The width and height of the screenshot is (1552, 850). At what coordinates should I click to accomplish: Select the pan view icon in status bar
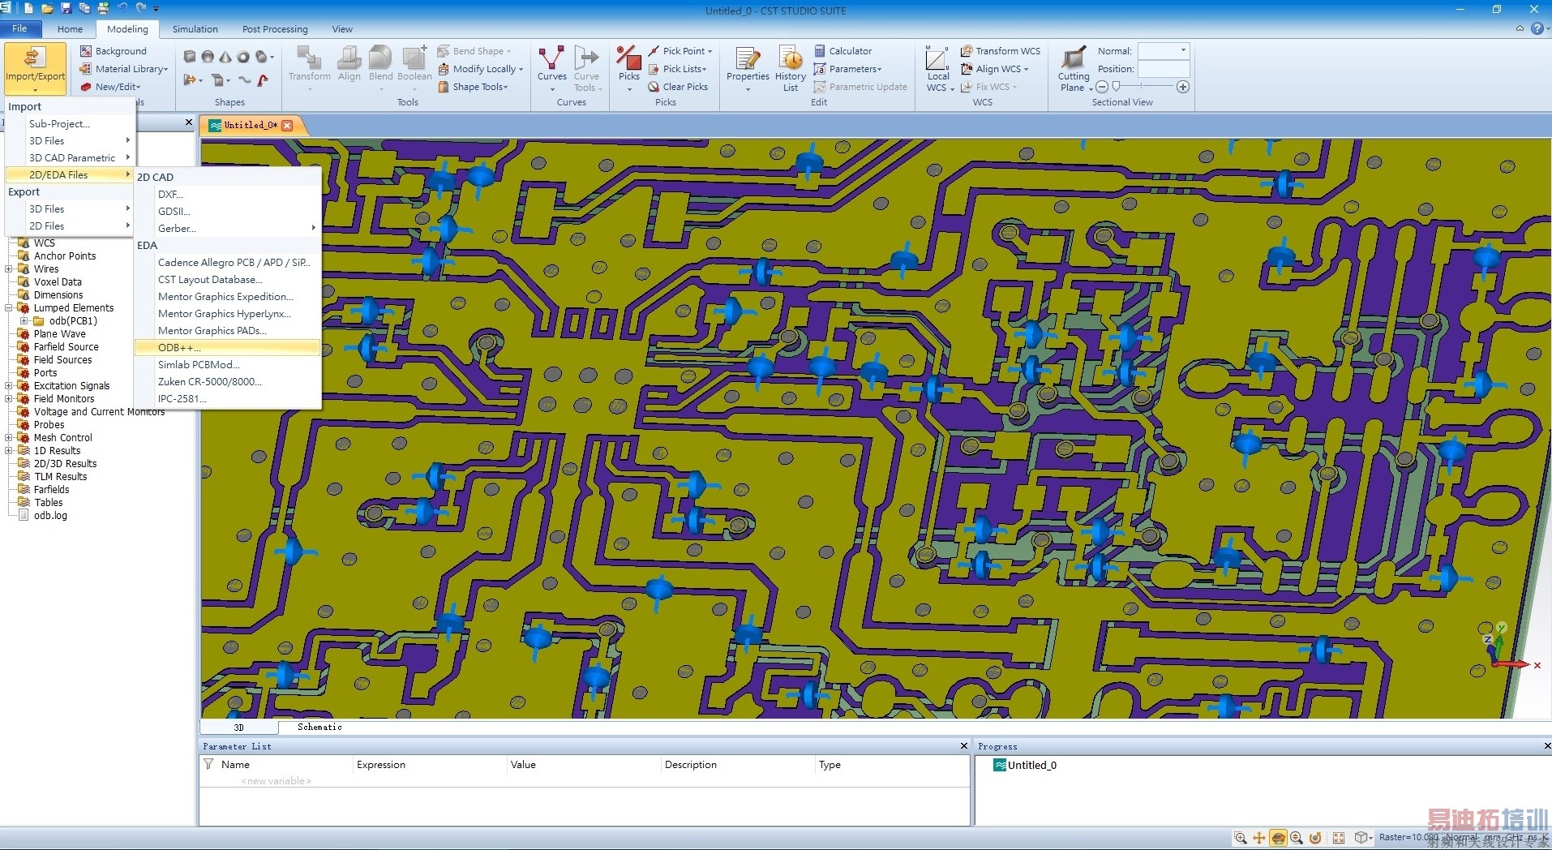(1259, 838)
